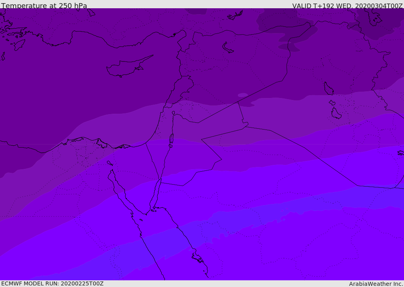Click the ArabiaWeather Inc. credit text
The height and width of the screenshot is (287, 404).
click(376, 283)
